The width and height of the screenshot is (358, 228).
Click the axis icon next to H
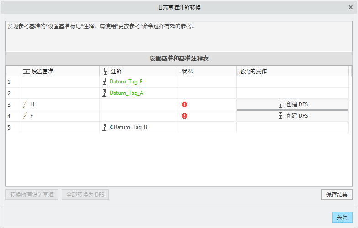[x=25, y=104]
